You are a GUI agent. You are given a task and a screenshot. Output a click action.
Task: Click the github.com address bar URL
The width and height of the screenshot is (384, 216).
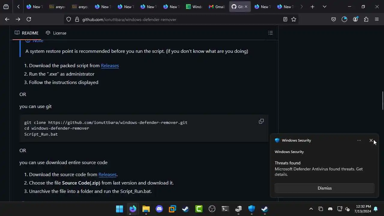[129, 19]
